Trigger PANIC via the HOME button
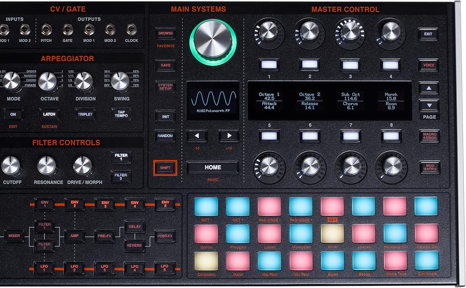 [213, 168]
